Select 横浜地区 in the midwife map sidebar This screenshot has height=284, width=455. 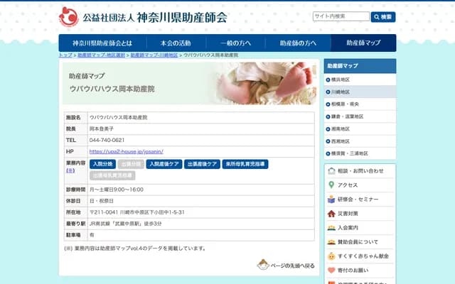341,80
